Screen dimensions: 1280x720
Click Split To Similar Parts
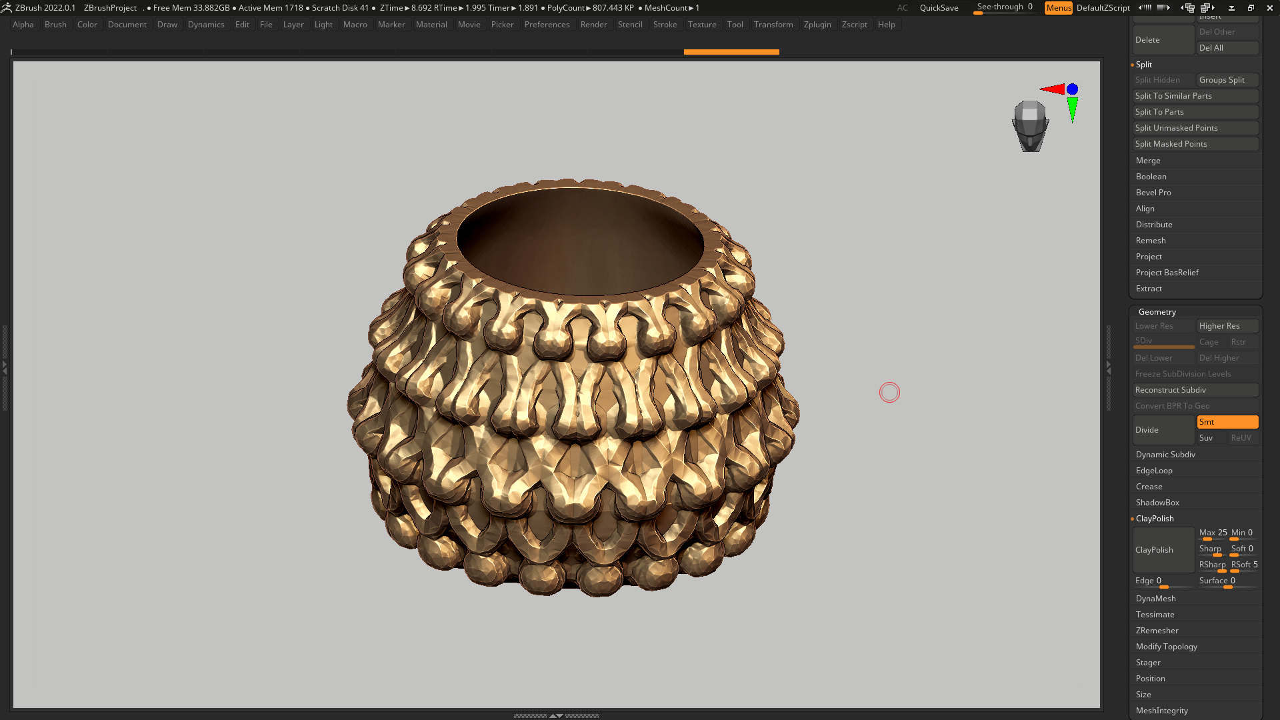[1196, 96]
